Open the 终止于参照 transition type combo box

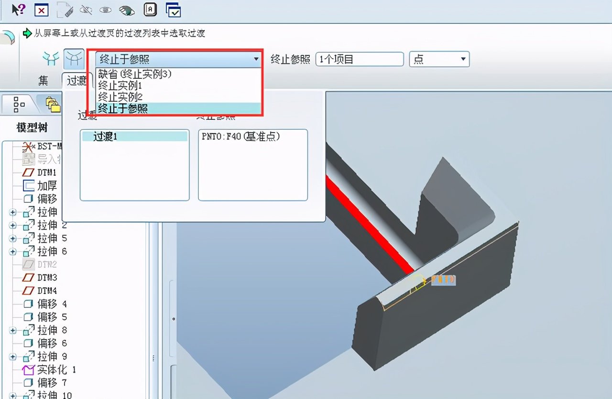(178, 59)
